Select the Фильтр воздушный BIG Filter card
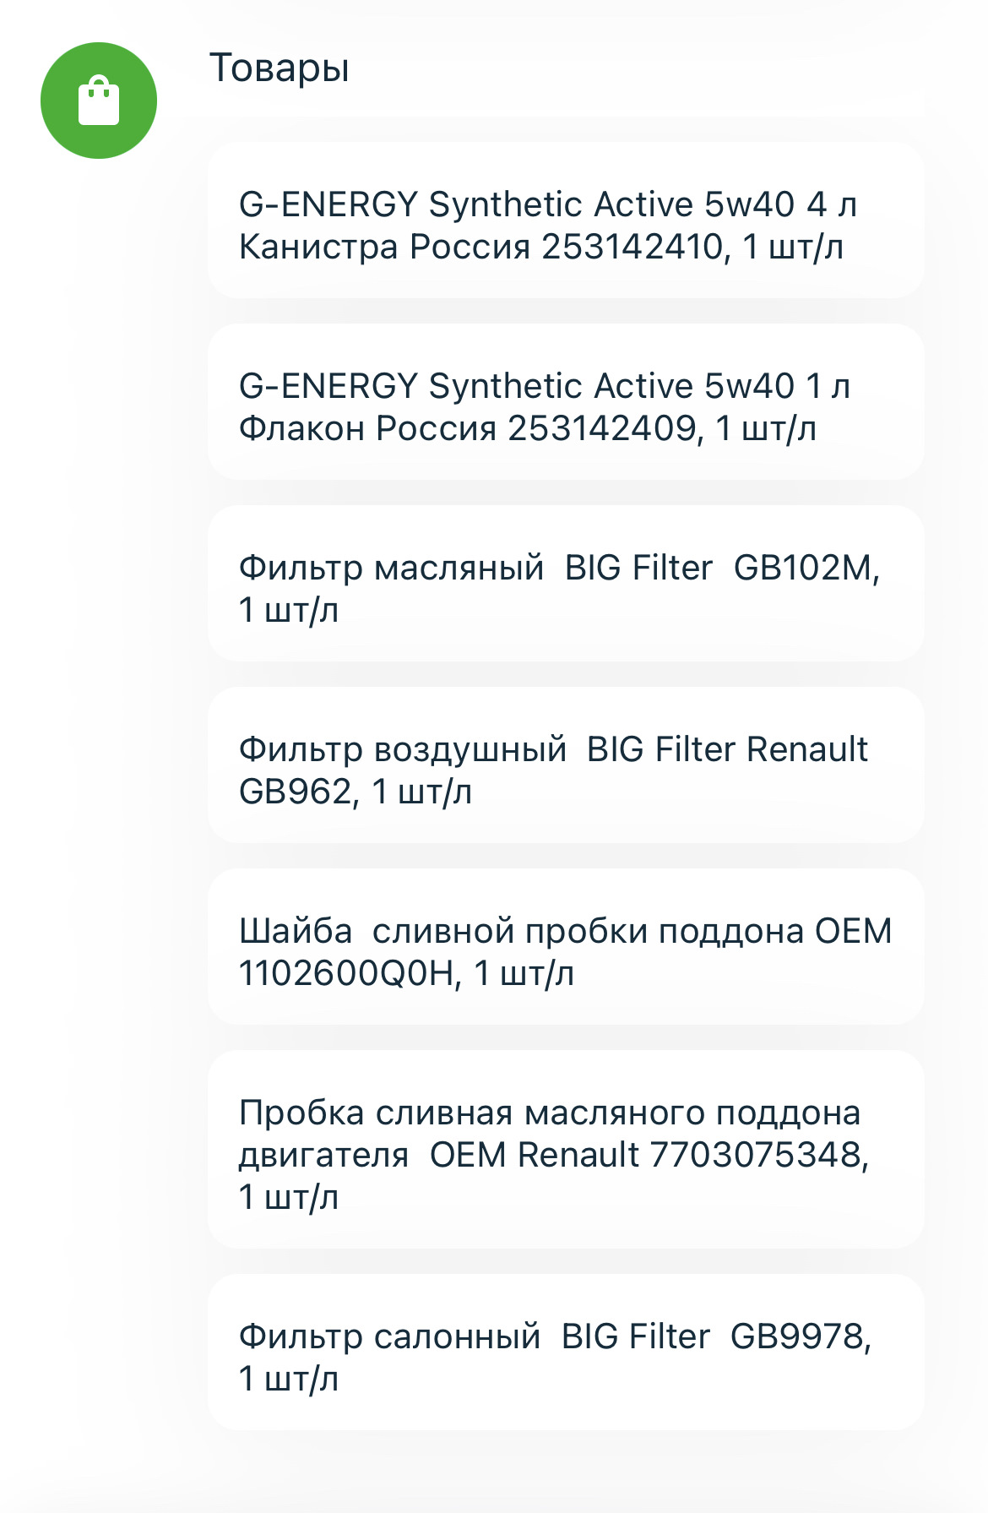988x1513 pixels. (565, 765)
